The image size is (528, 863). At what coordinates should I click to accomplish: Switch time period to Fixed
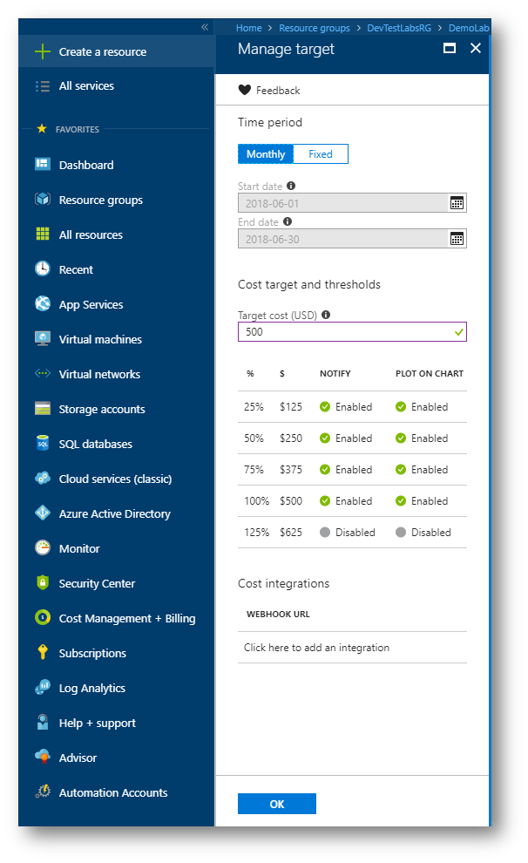coord(321,154)
